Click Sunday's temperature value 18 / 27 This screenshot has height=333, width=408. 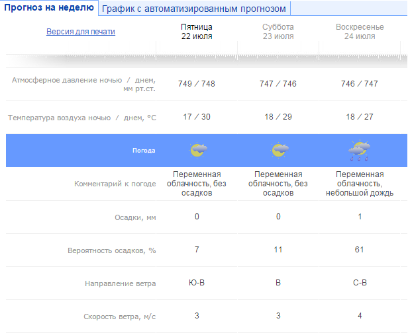tap(360, 117)
